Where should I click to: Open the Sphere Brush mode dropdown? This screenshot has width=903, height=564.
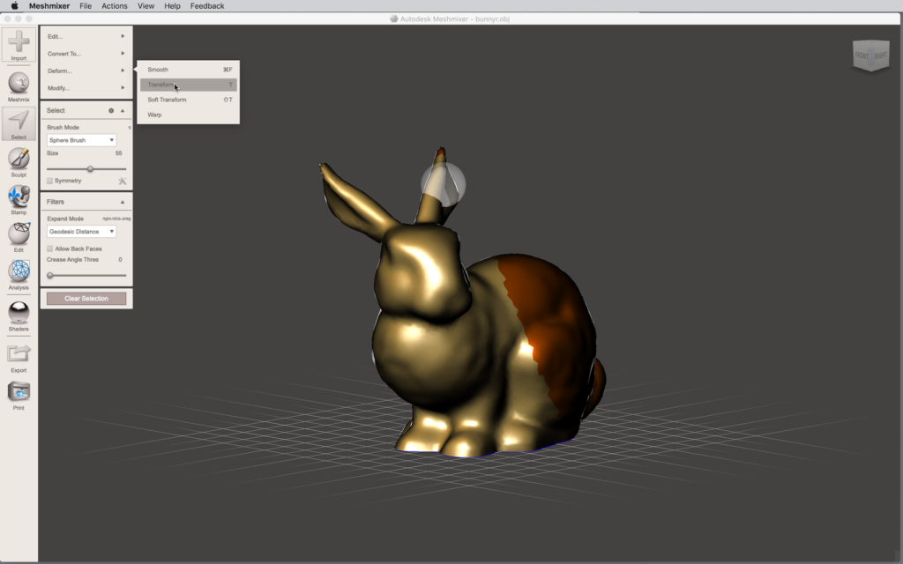tap(81, 140)
